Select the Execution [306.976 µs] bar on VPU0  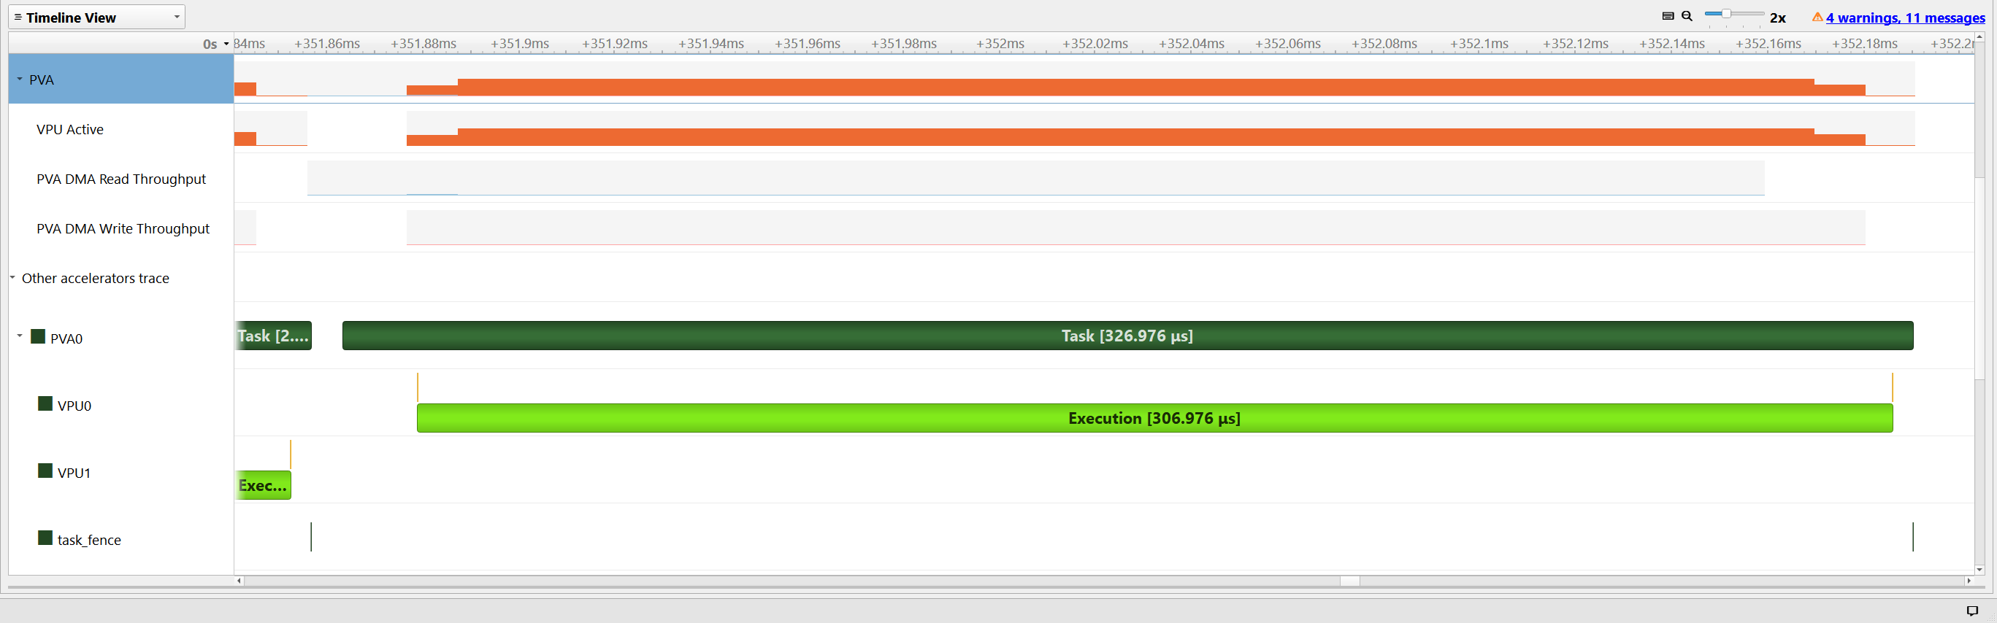(x=1154, y=419)
